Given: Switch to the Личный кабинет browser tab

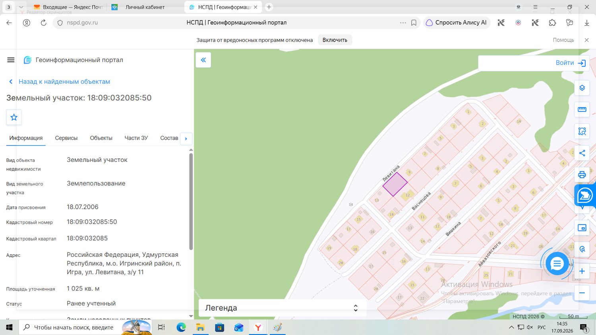Looking at the screenshot, I should coord(145,7).
